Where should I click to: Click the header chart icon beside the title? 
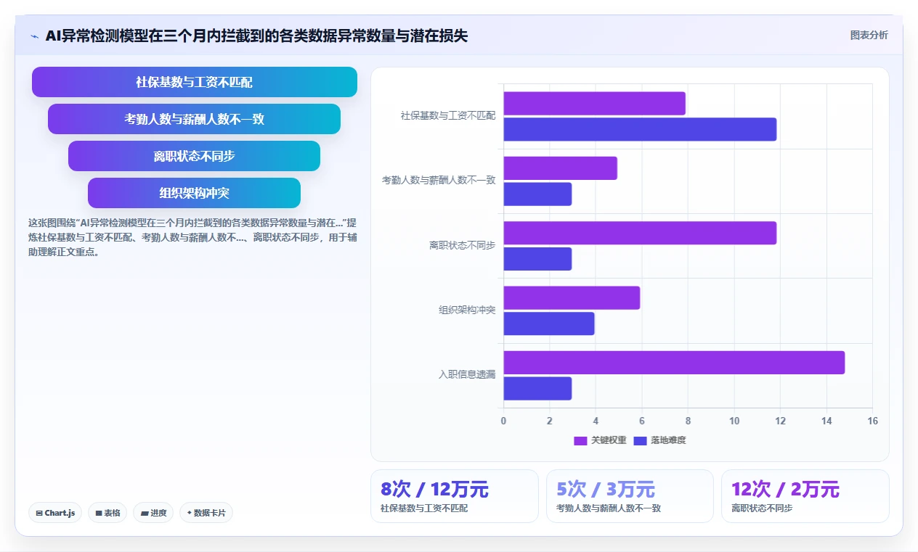(x=34, y=36)
